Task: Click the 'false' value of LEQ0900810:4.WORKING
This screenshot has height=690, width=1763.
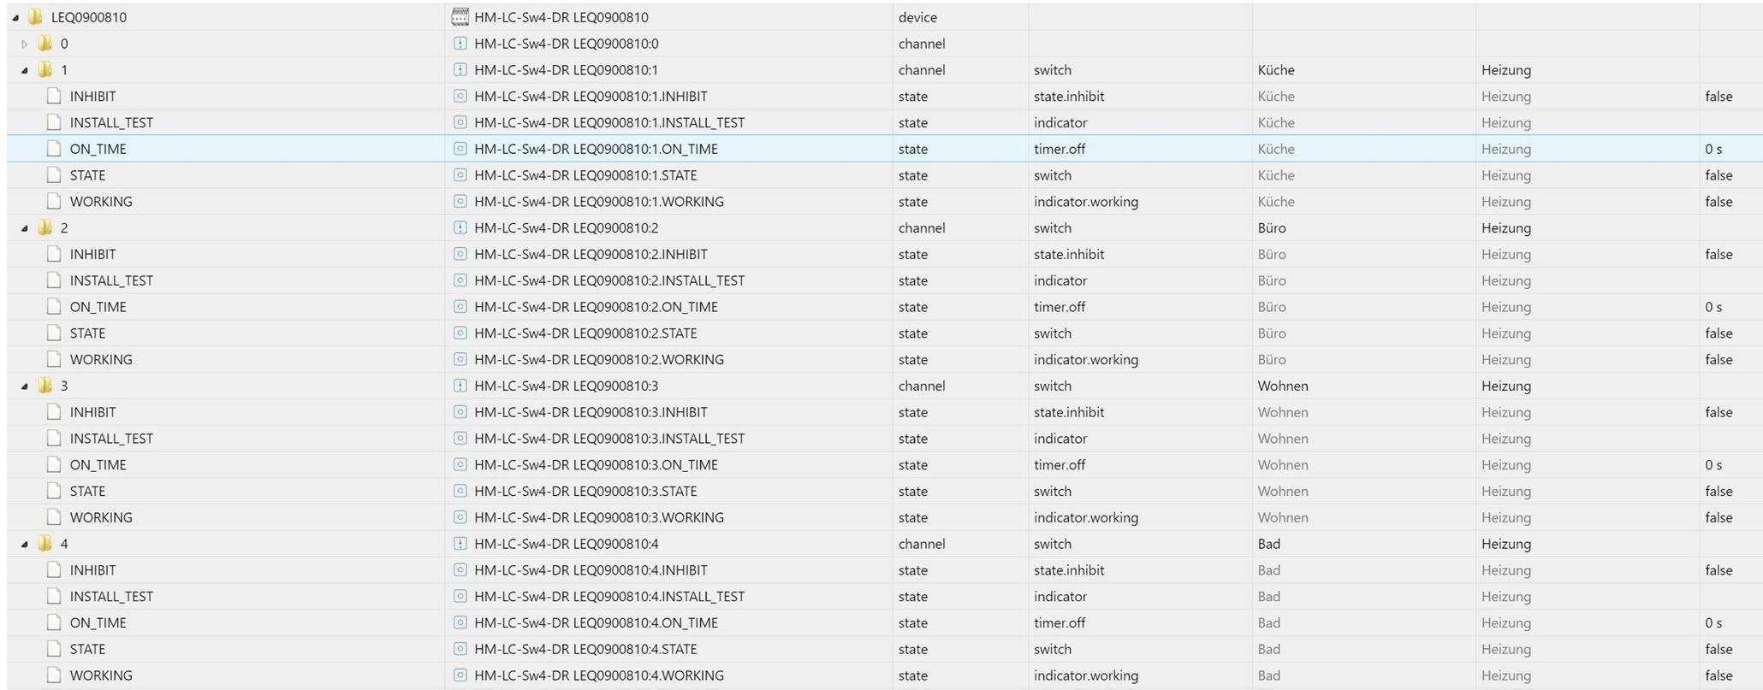Action: 1718,675
